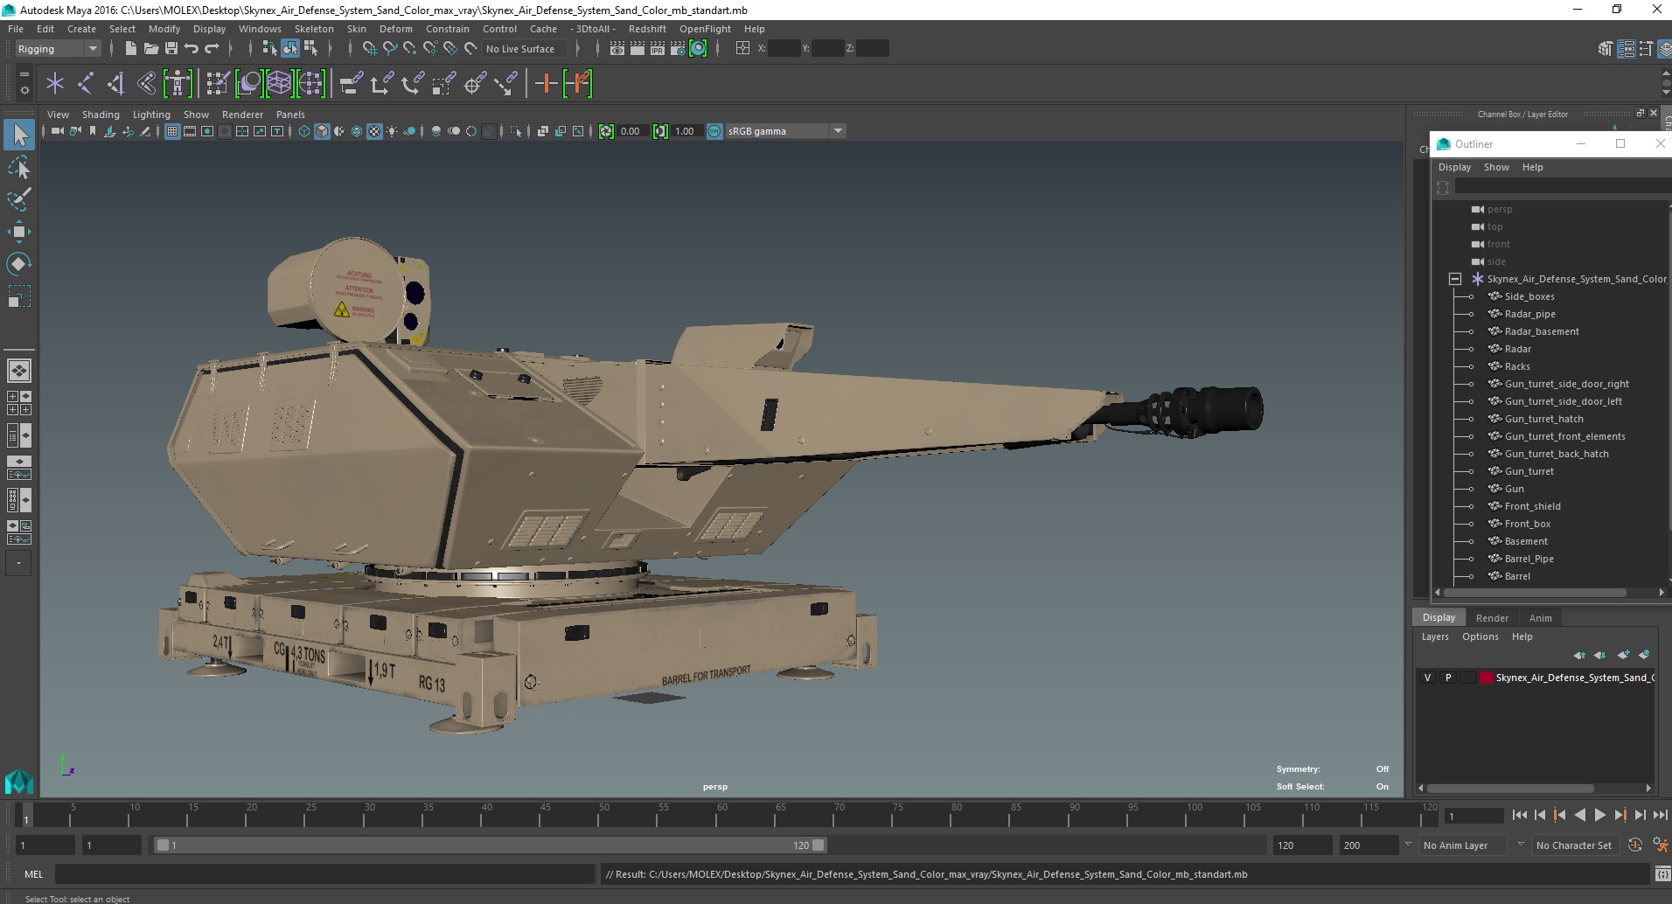Open the Rigging menu set dropdown
Image resolution: width=1672 pixels, height=904 pixels.
tap(58, 49)
